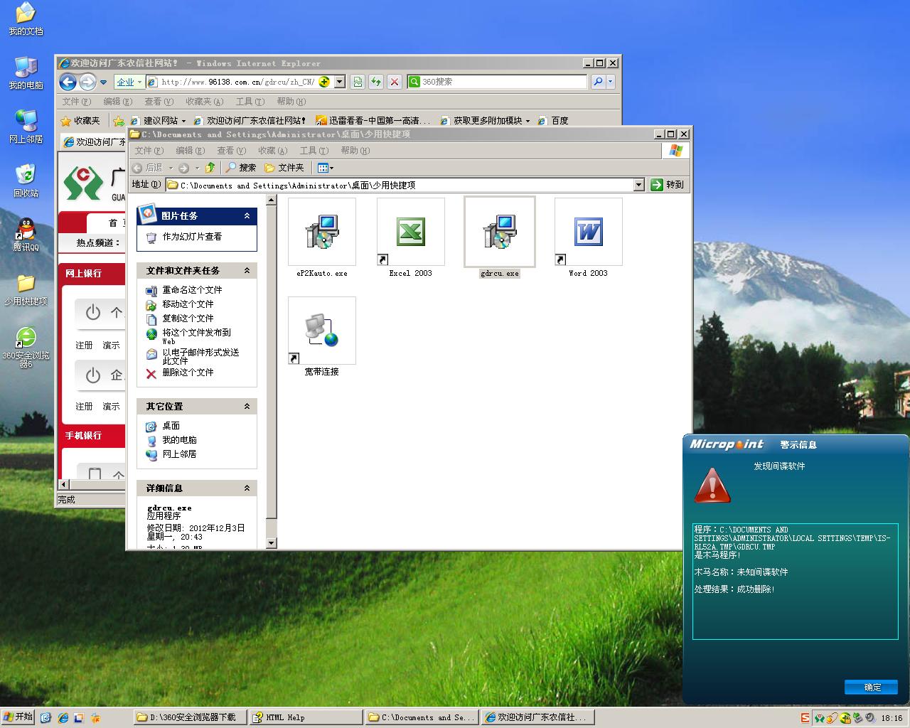Select the Word 2003 shortcut icon
910x728 pixels.
click(588, 232)
